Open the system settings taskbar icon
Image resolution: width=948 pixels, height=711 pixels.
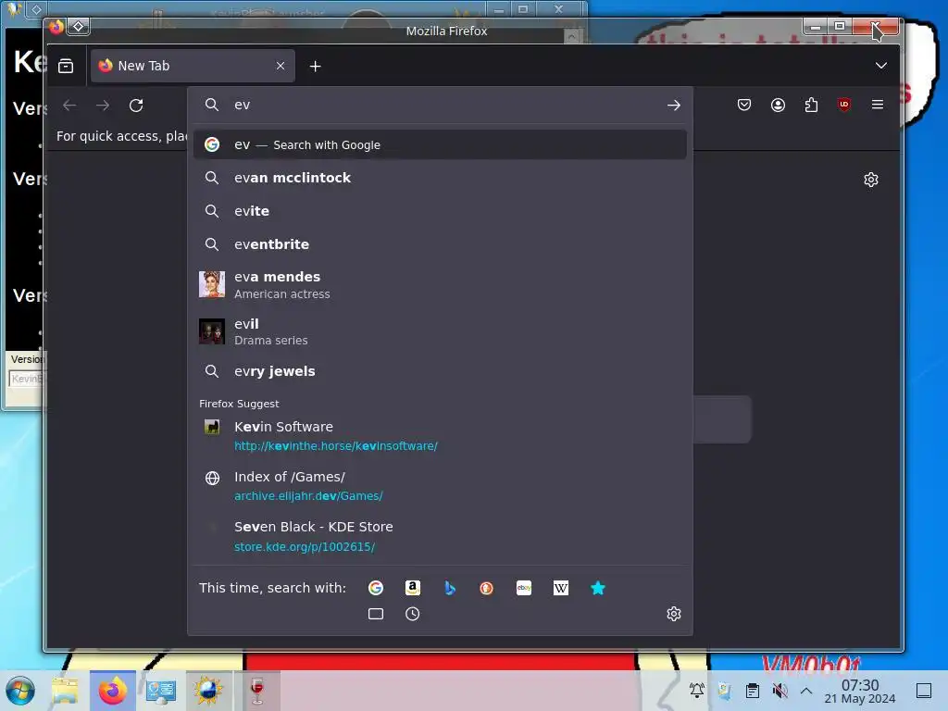160,691
